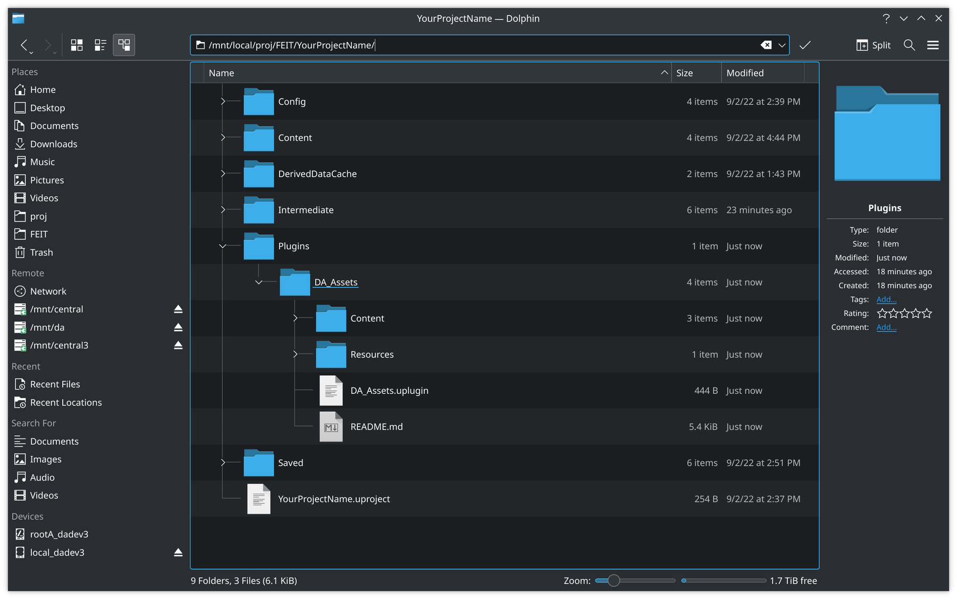Open location history dropdown arrow

click(782, 45)
